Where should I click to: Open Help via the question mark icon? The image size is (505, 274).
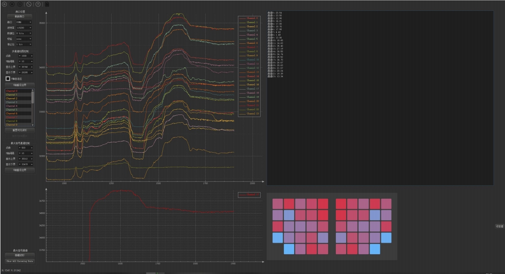coord(38,4)
